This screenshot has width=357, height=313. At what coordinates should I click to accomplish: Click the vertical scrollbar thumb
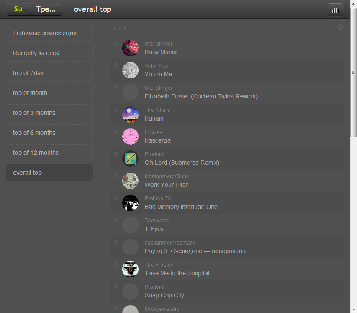tap(353, 72)
